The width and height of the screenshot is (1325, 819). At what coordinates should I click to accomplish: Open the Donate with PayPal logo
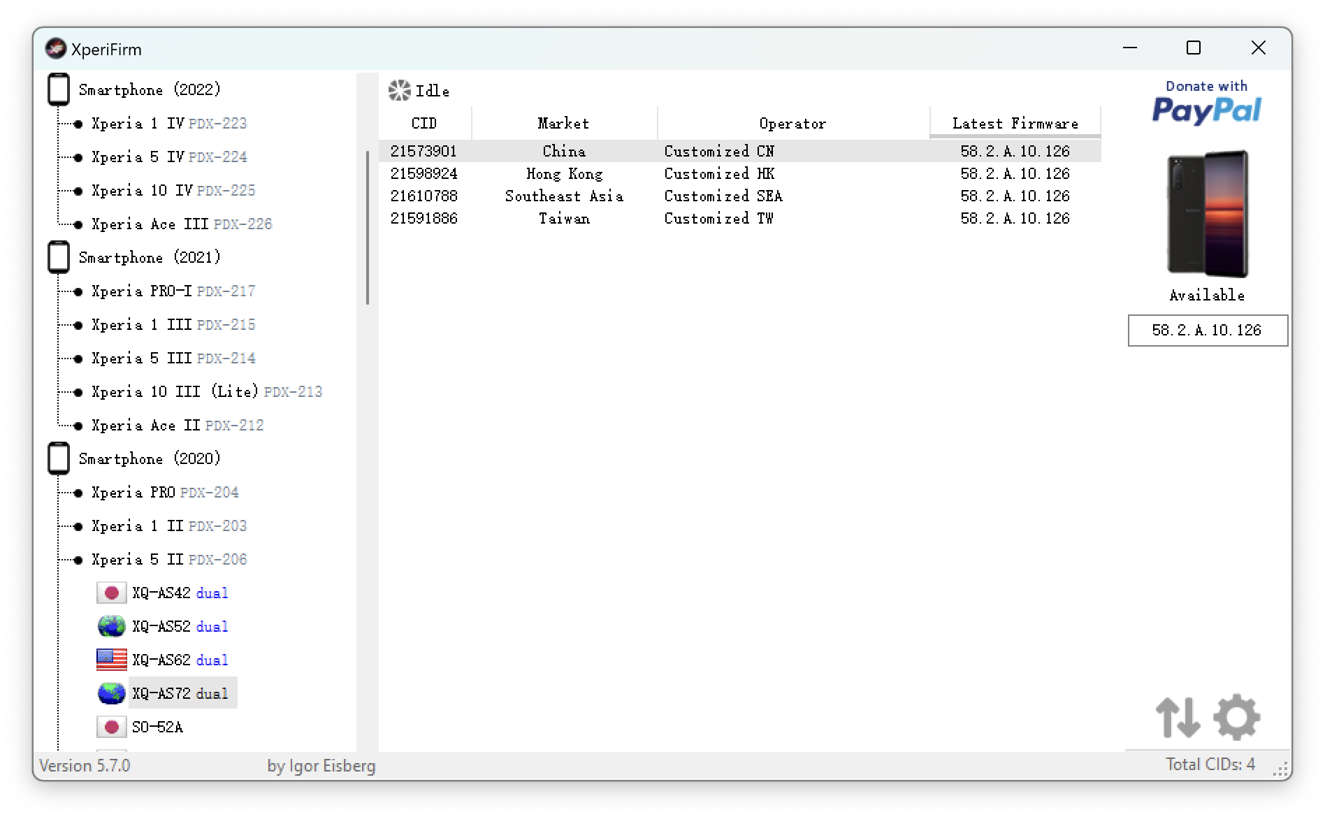click(x=1207, y=102)
